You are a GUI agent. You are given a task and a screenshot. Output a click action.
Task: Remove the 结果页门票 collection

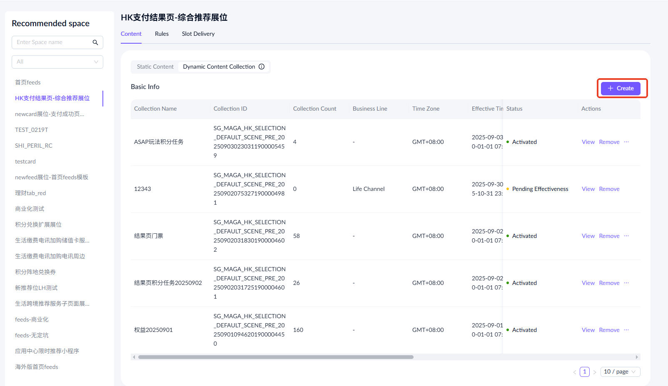click(609, 236)
